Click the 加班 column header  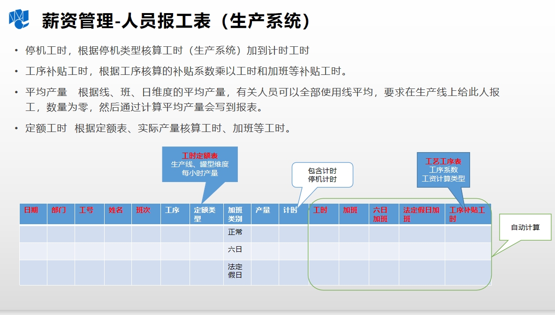tap(354, 214)
